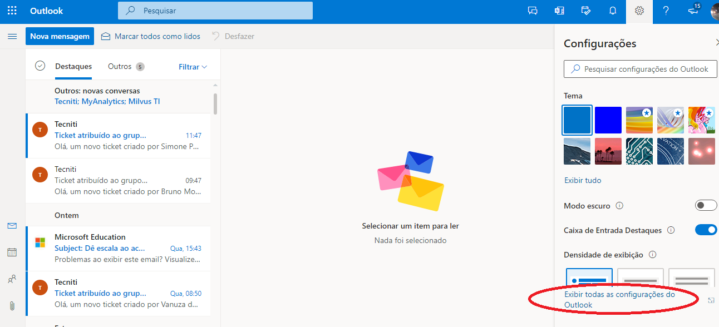Image resolution: width=719 pixels, height=327 pixels.
Task: Open the OneNote feed icon
Action: click(x=559, y=11)
